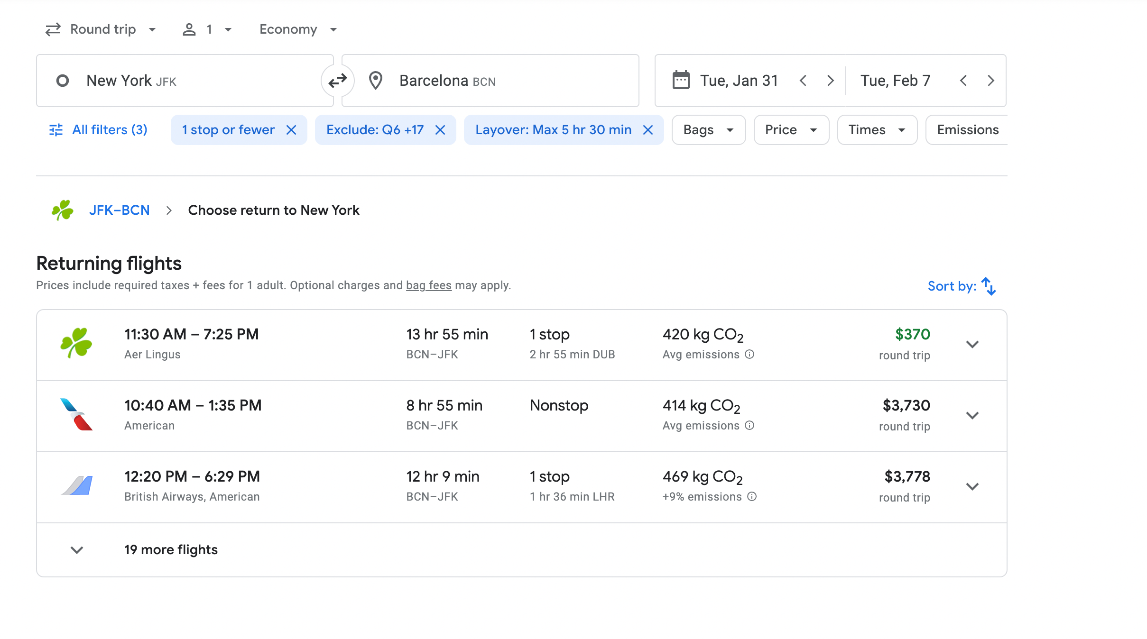
Task: Open the All filters panel
Action: click(99, 130)
